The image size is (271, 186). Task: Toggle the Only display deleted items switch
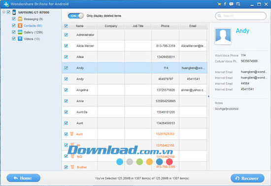pos(75,16)
